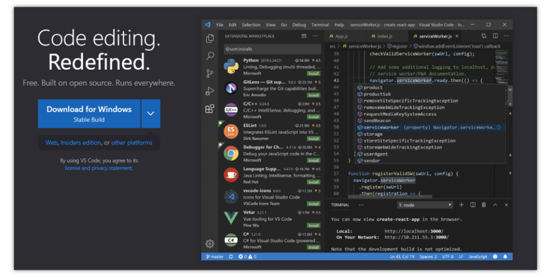Open the Extensions icon in activity bar
The height and width of the screenshot is (277, 551).
click(x=210, y=109)
